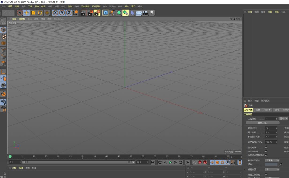
Task: Open the deformer bend icon
Action: coord(132,13)
